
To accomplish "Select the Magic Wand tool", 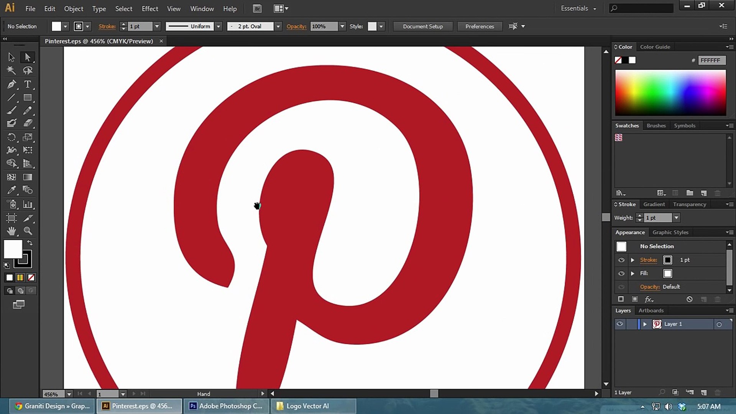I will [x=11, y=71].
